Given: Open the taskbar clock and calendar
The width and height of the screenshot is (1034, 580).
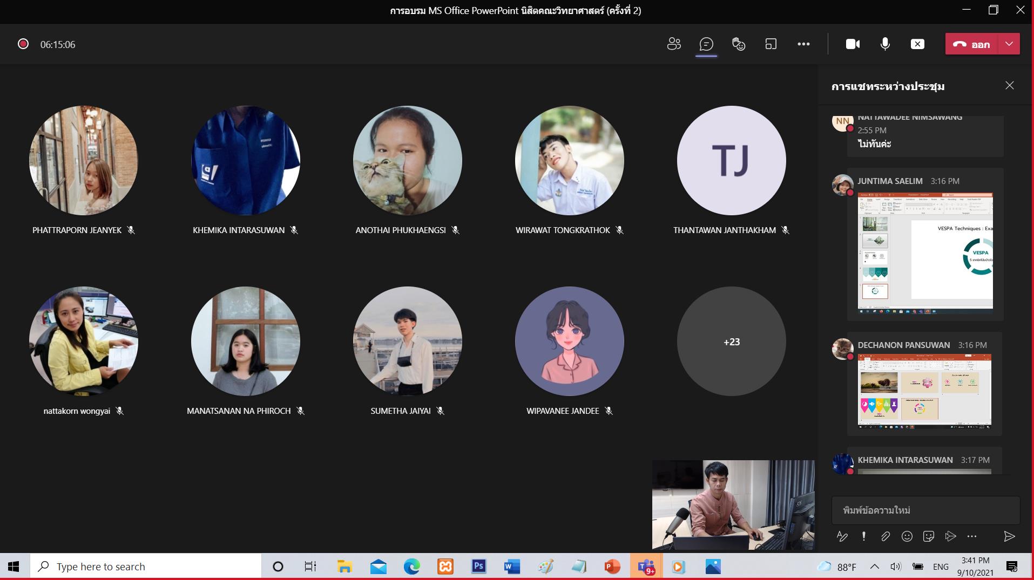Looking at the screenshot, I should 976,567.
